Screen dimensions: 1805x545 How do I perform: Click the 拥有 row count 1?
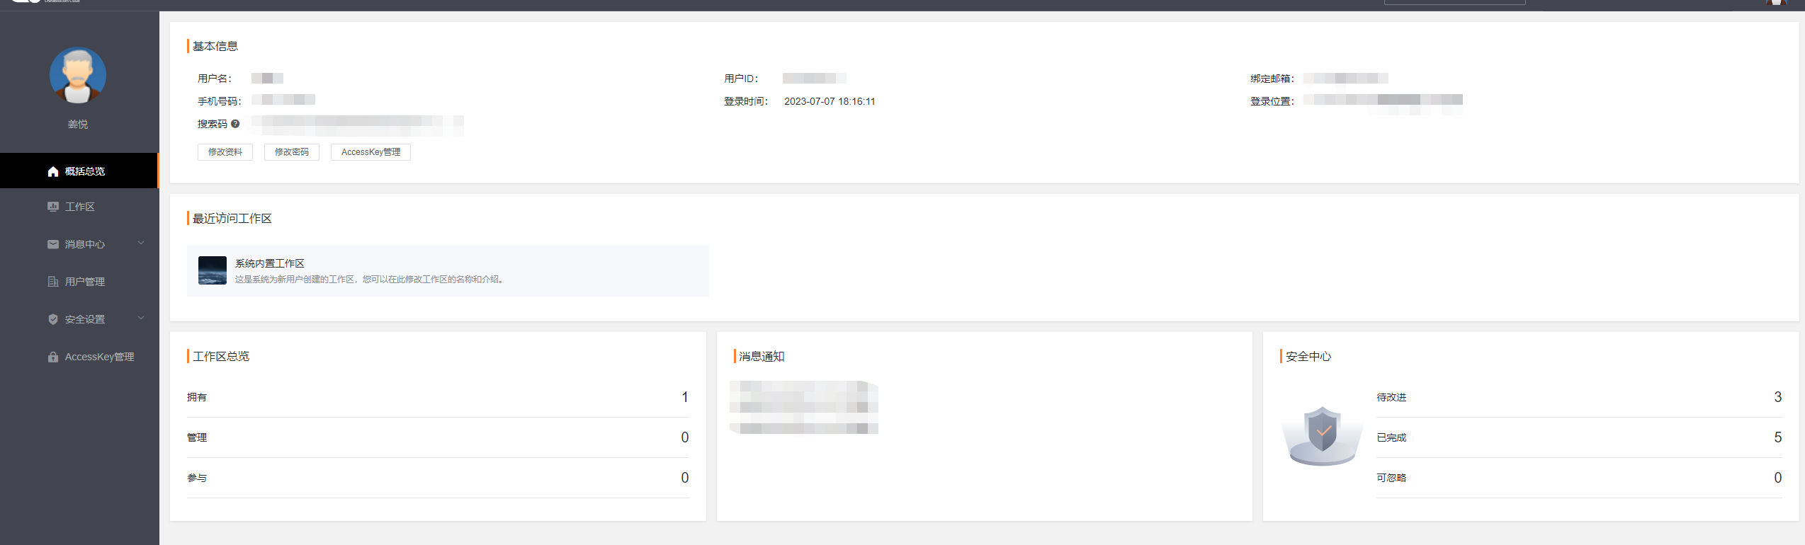tap(685, 397)
